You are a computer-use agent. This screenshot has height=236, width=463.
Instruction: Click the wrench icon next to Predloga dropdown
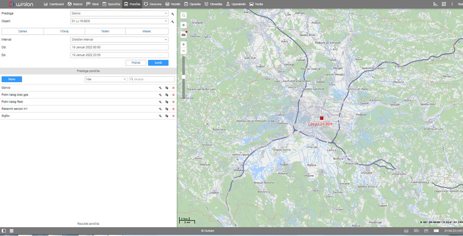173,14
